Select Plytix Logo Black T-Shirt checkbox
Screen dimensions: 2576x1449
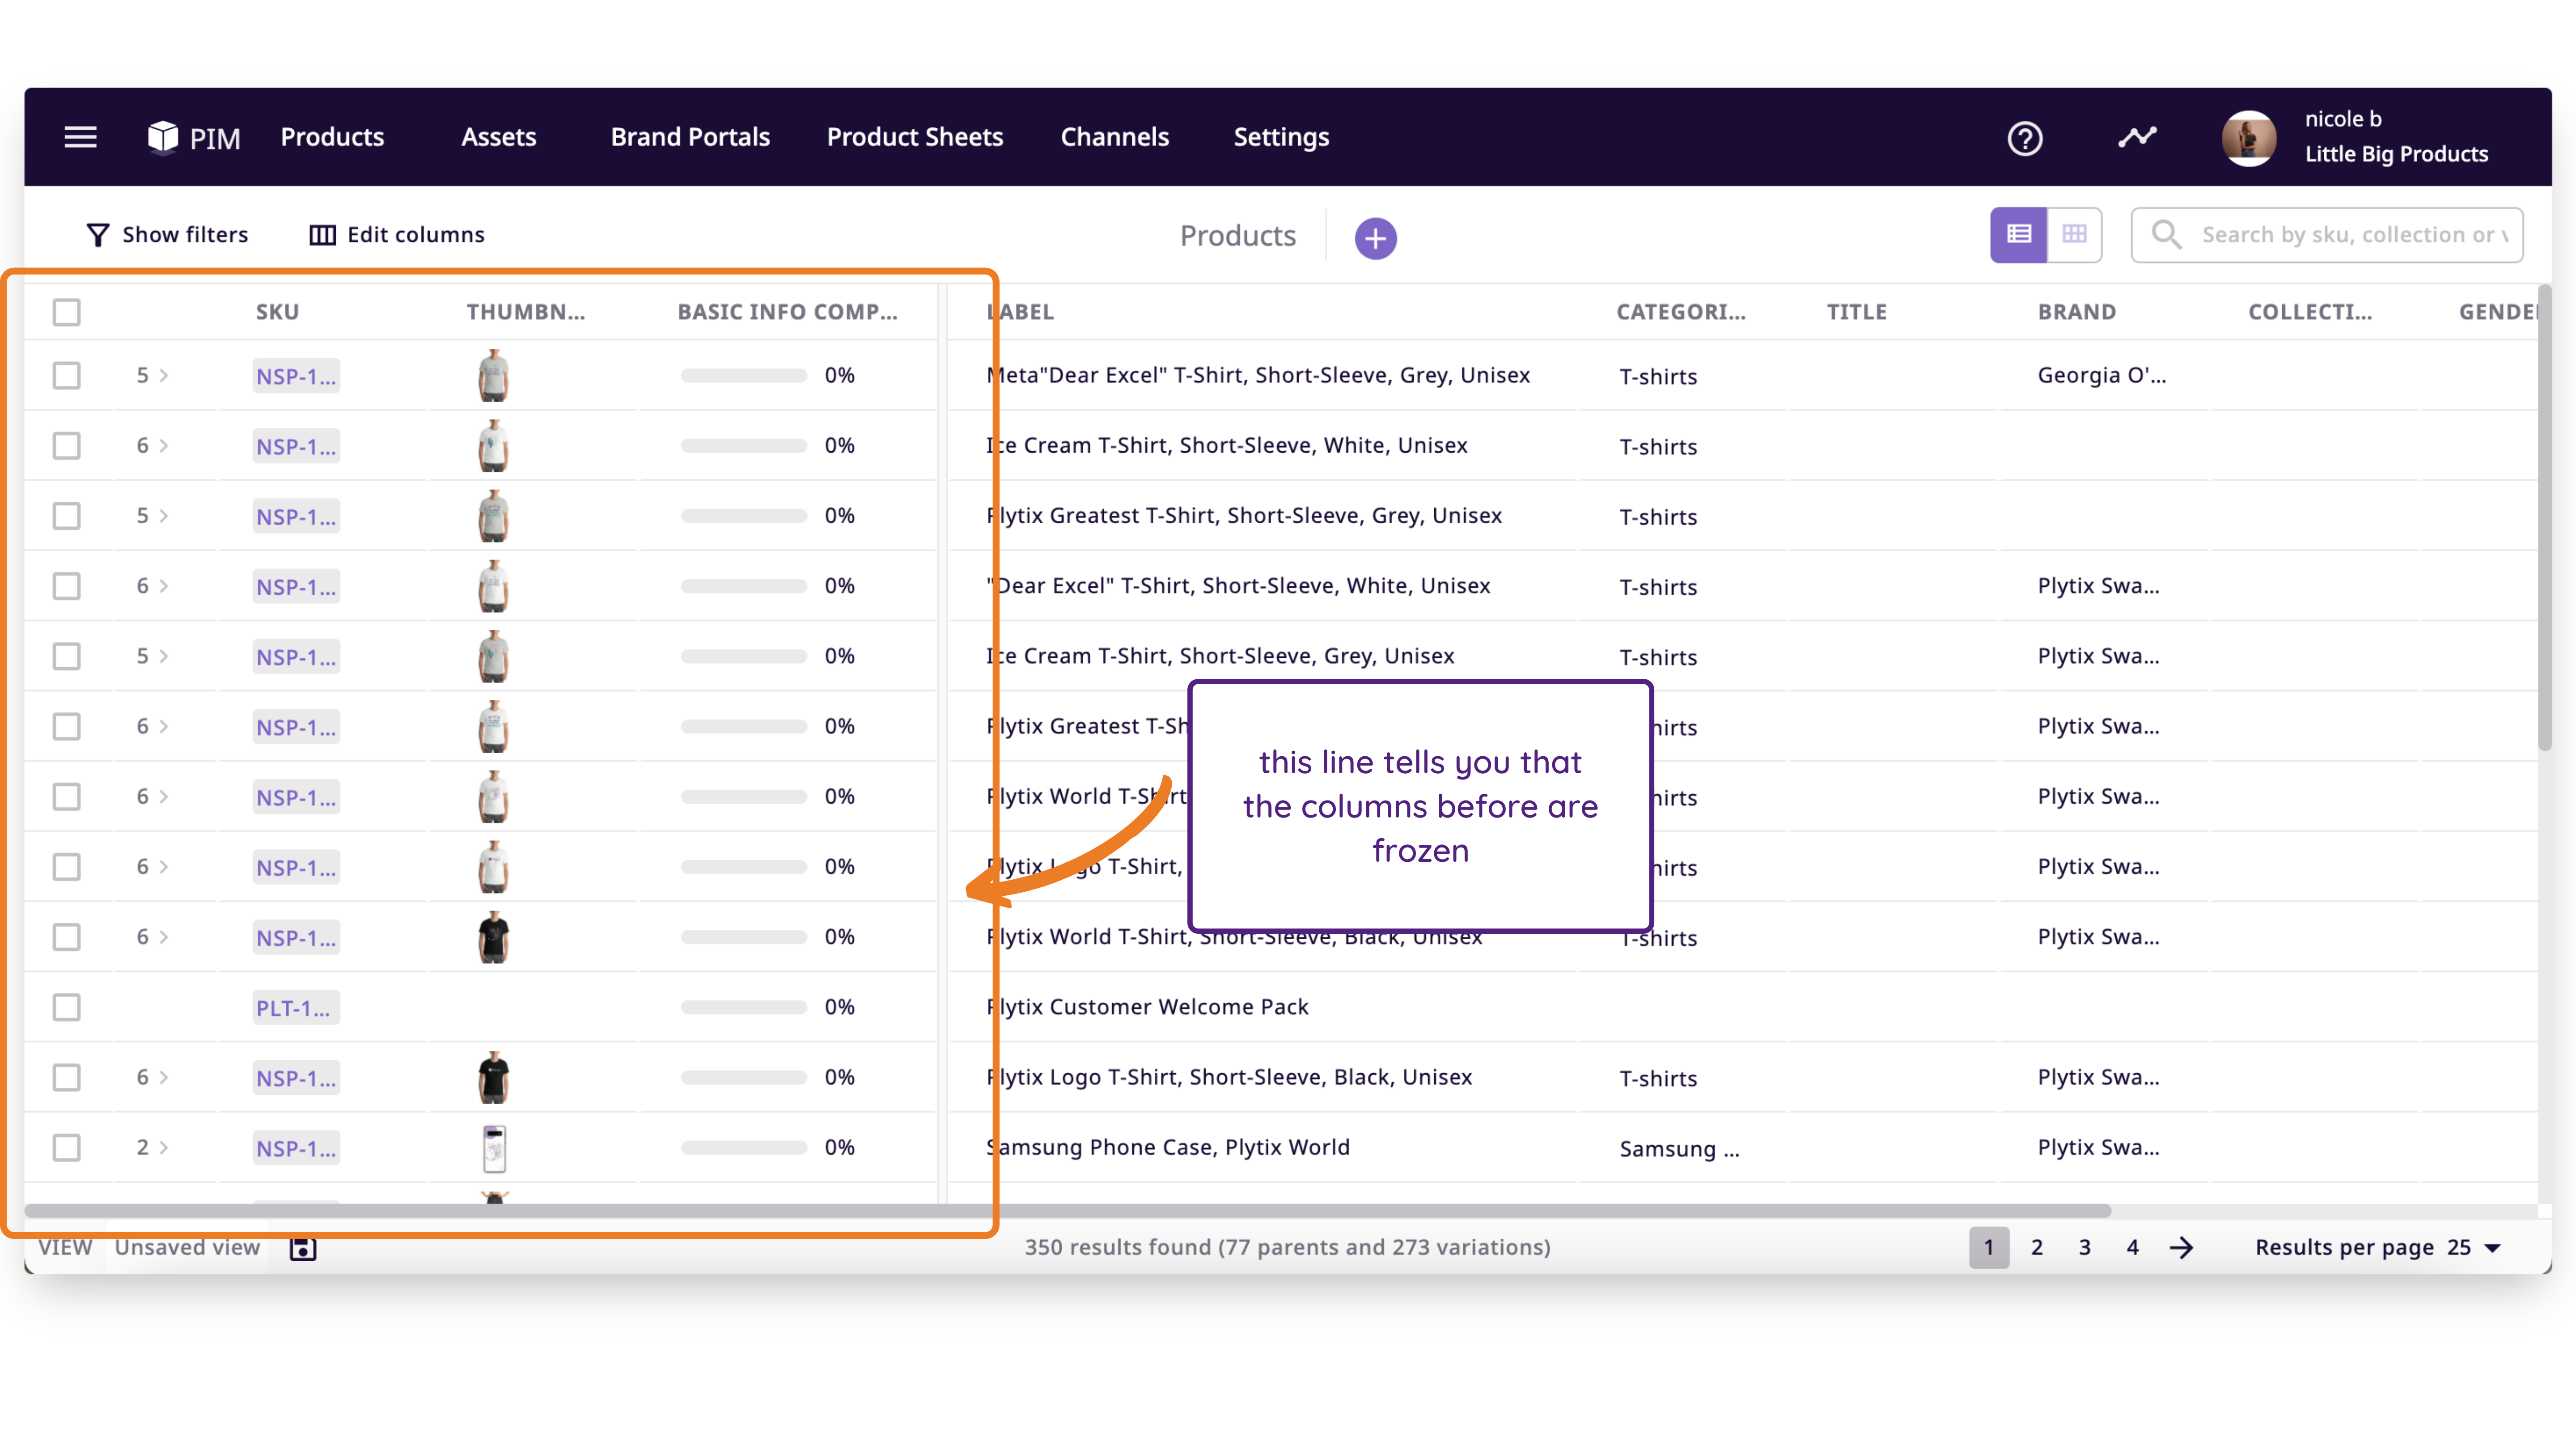point(67,1077)
